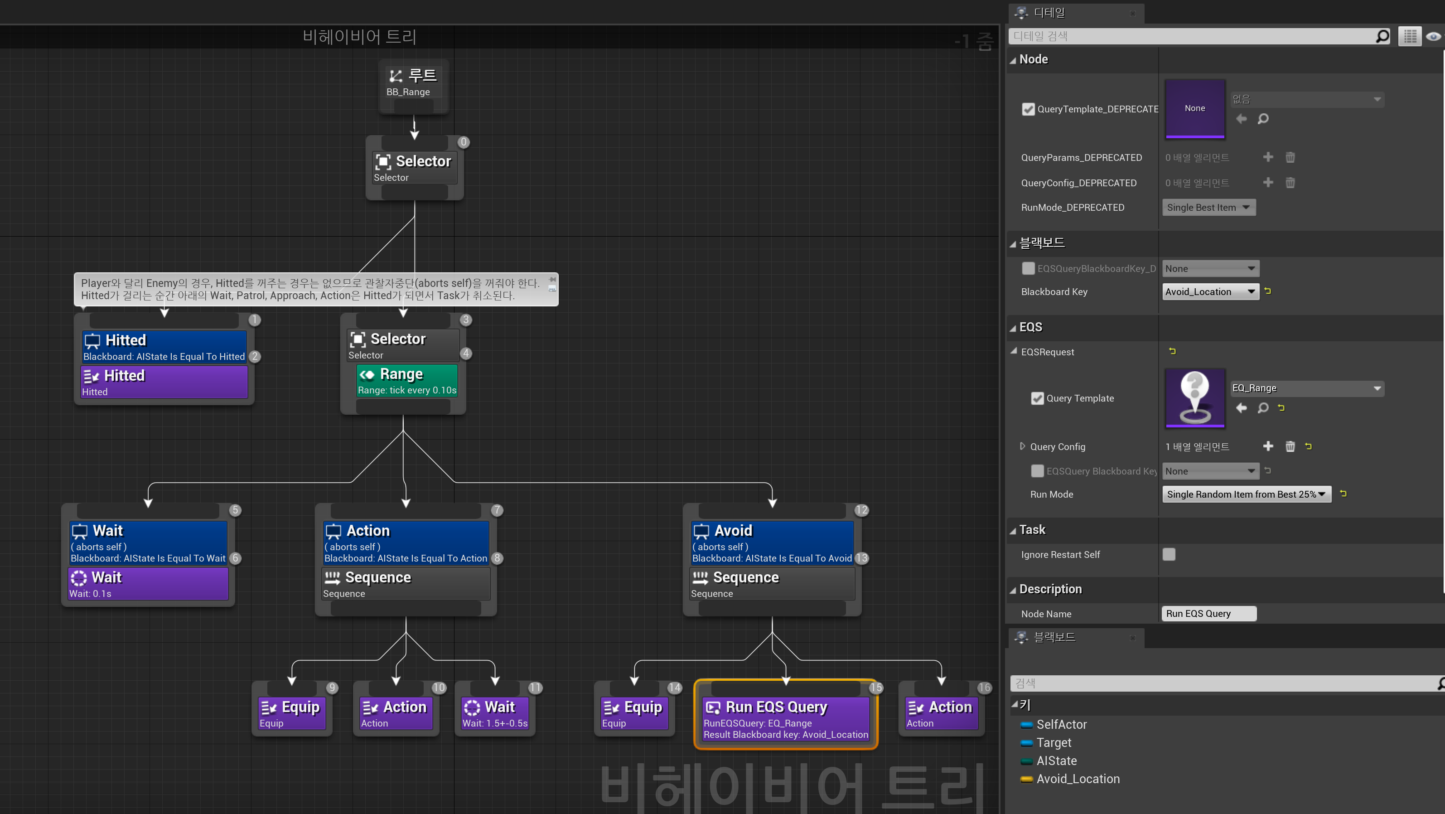This screenshot has width=1445, height=814.
Task: Select the 블랙보드 blackboard tab
Action: [1054, 637]
